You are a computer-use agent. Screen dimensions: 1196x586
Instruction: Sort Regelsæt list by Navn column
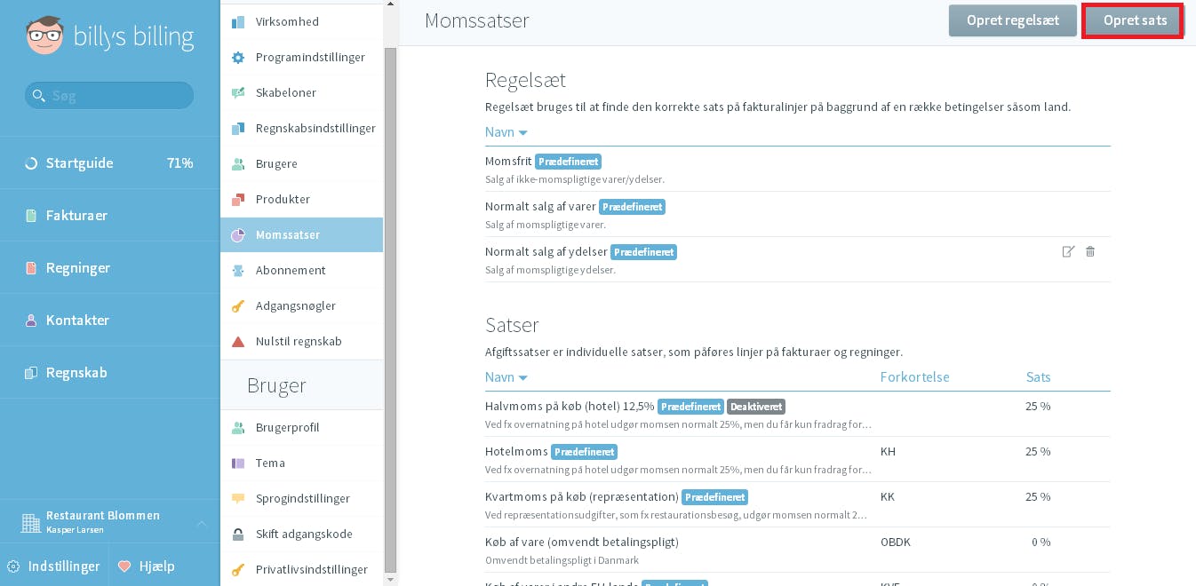click(506, 132)
